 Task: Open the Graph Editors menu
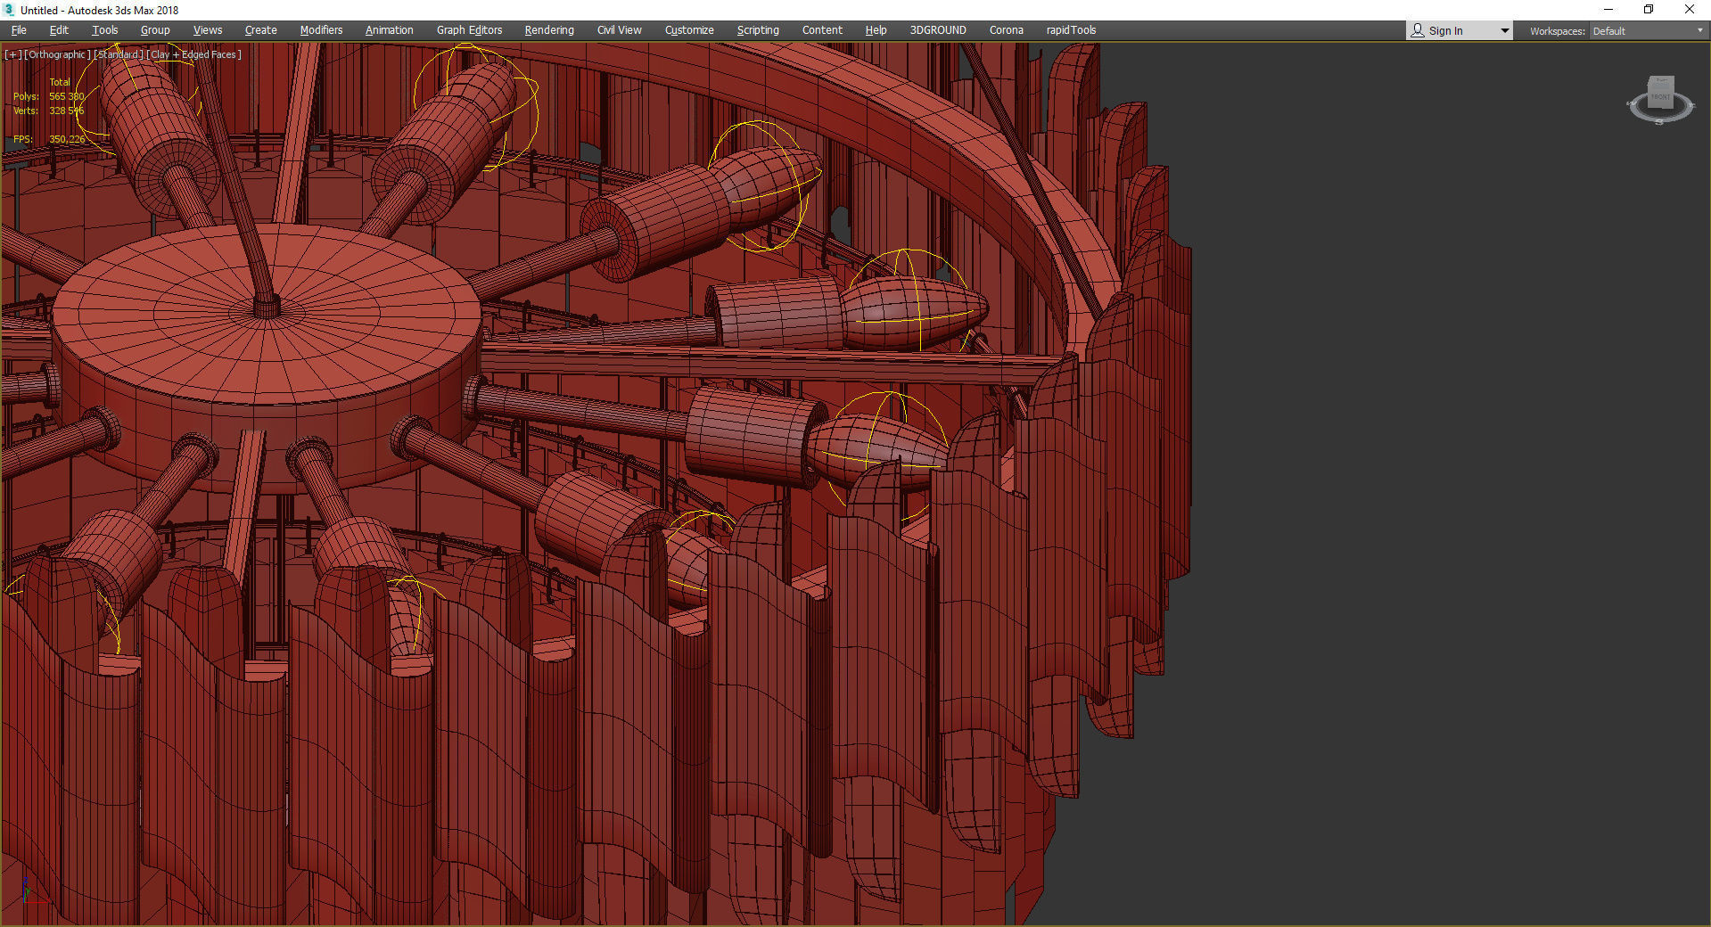point(470,30)
